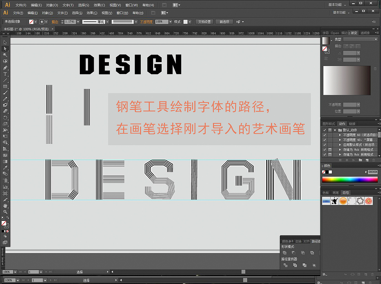
Task: Pick a hue from the rainbow spectrum bar
Action: [350, 179]
